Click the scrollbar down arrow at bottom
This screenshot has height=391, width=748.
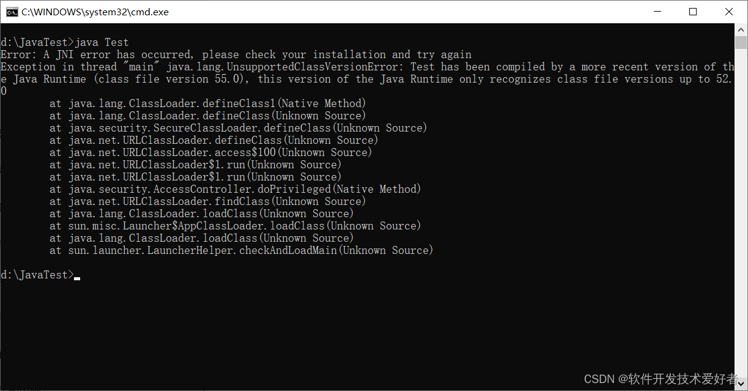point(742,384)
